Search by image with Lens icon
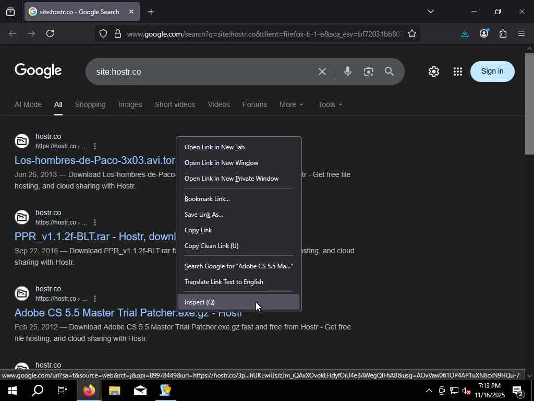Screen dimensions: 534x401 [369, 72]
